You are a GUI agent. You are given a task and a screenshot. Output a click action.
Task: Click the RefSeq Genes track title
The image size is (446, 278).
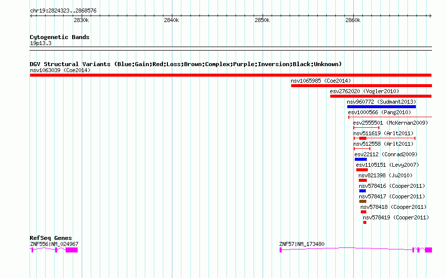pyautogui.click(x=51, y=238)
